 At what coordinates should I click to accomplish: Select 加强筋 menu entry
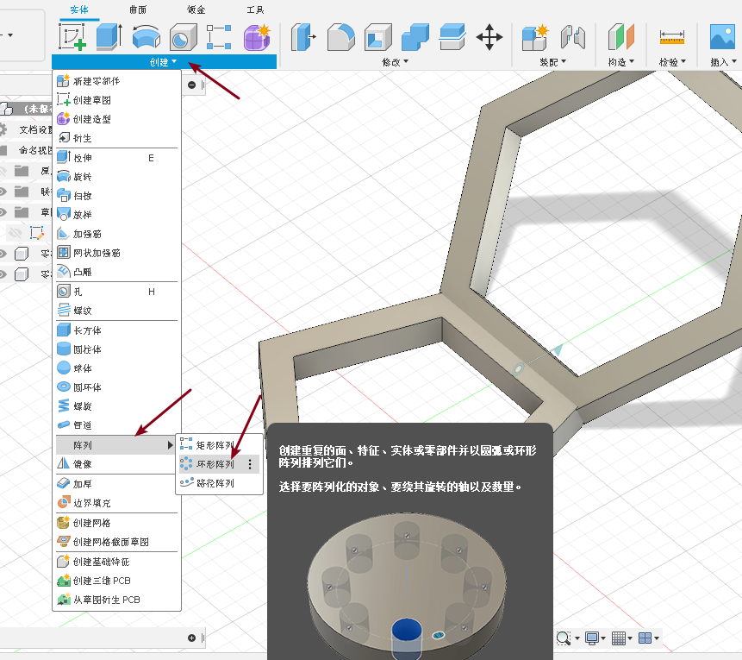point(117,234)
